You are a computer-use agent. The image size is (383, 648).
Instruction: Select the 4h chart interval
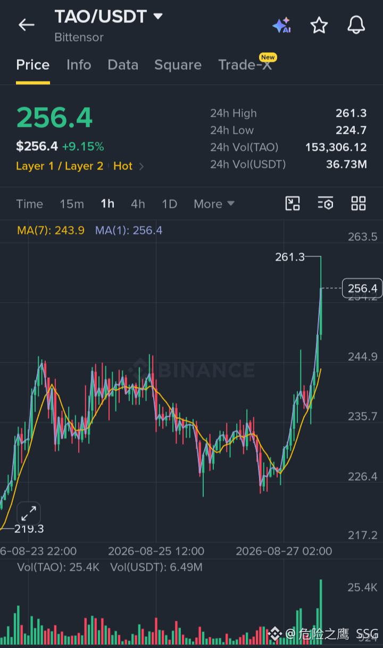[x=138, y=204]
